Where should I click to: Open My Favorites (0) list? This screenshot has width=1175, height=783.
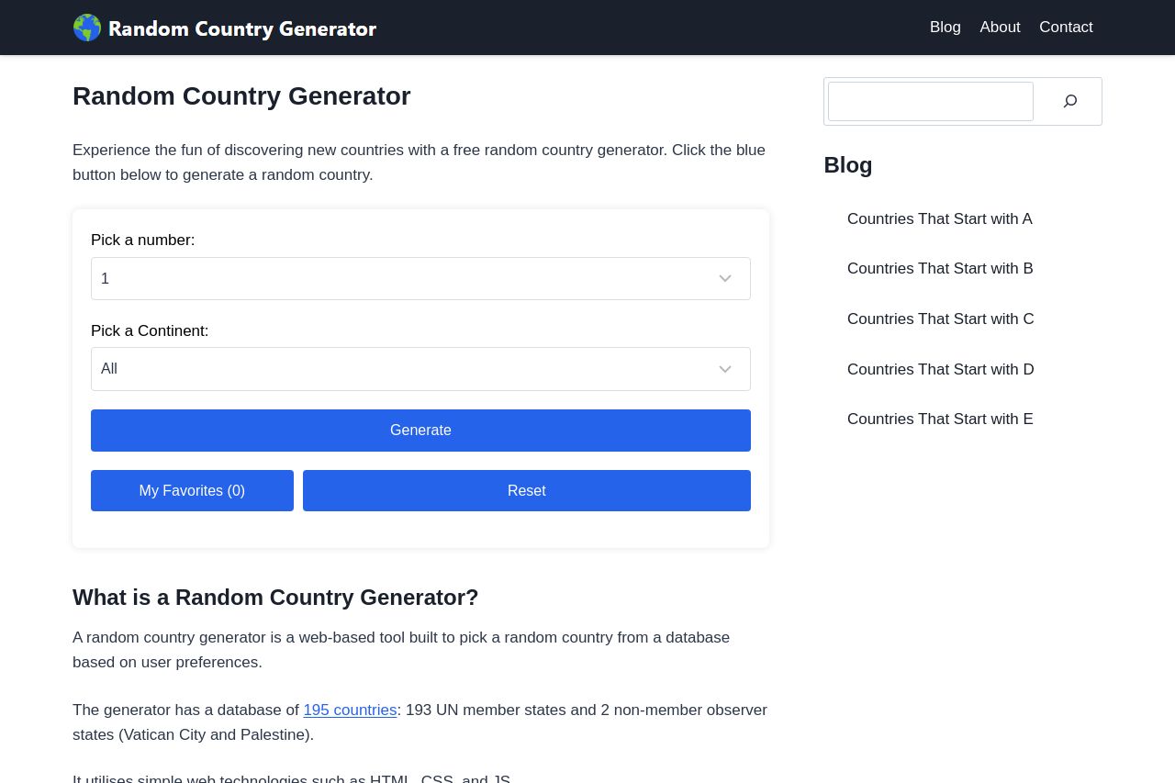[192, 490]
